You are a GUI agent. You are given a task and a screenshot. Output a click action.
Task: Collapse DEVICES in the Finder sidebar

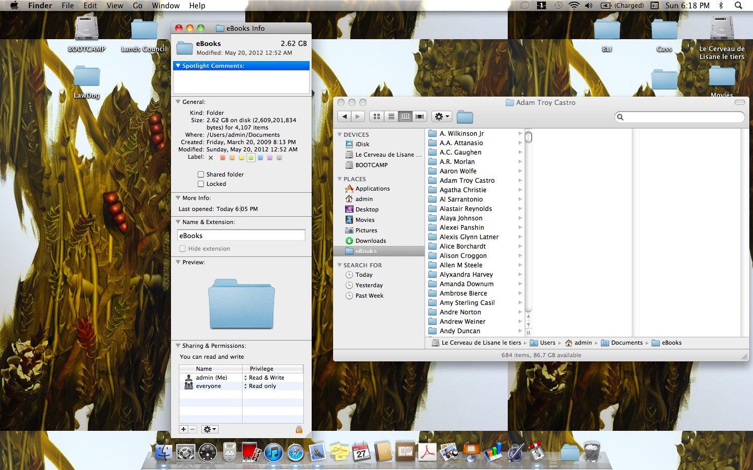(x=339, y=135)
